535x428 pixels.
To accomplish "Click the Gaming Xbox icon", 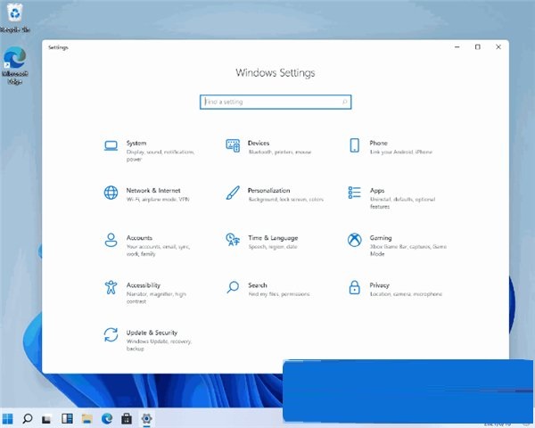I will pos(354,241).
